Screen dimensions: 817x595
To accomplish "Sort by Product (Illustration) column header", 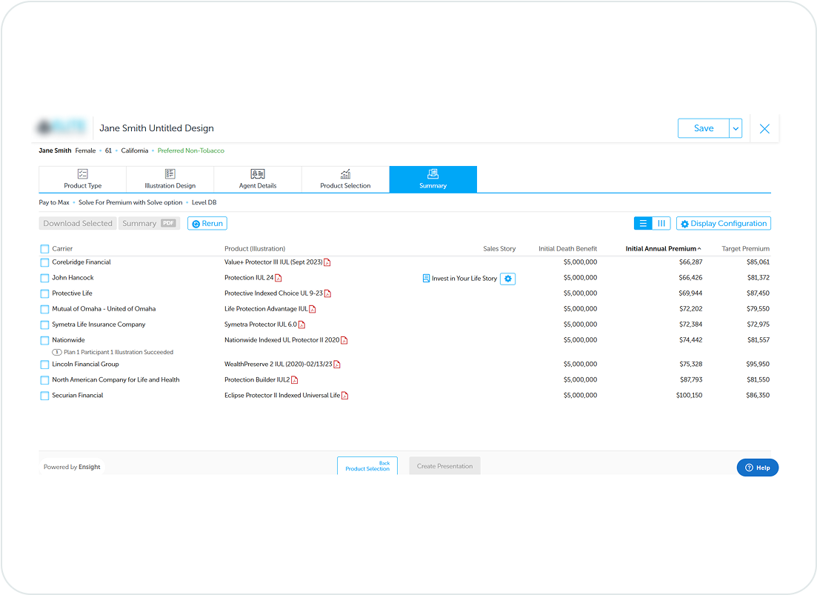I will click(255, 249).
